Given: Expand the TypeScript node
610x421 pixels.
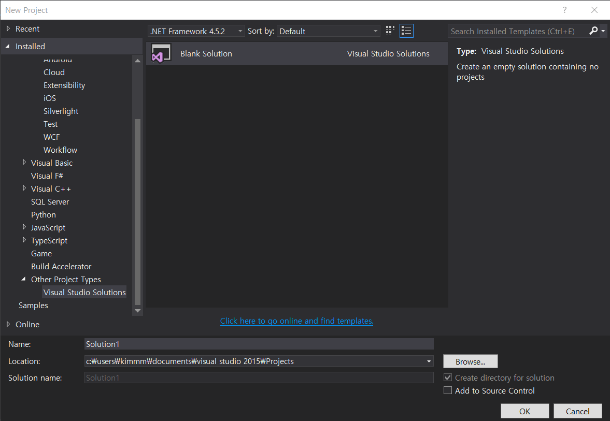Looking at the screenshot, I should point(24,240).
